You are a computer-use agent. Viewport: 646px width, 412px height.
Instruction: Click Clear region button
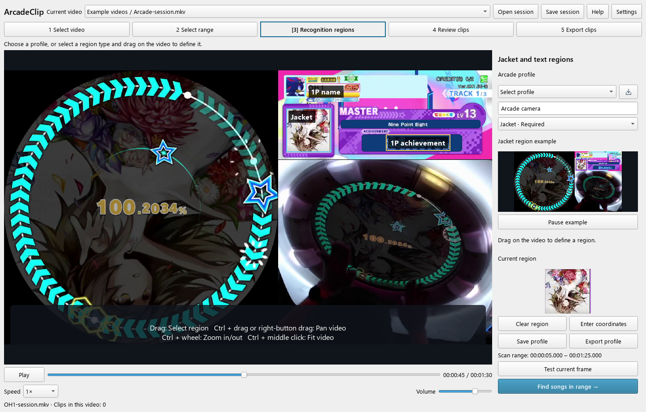click(x=532, y=324)
